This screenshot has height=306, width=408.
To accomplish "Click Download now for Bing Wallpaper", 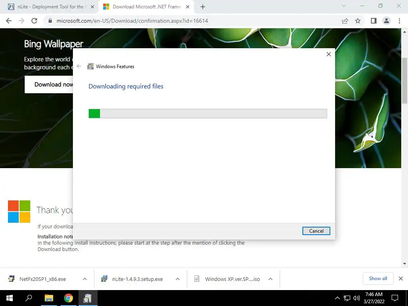I will [x=49, y=84].
